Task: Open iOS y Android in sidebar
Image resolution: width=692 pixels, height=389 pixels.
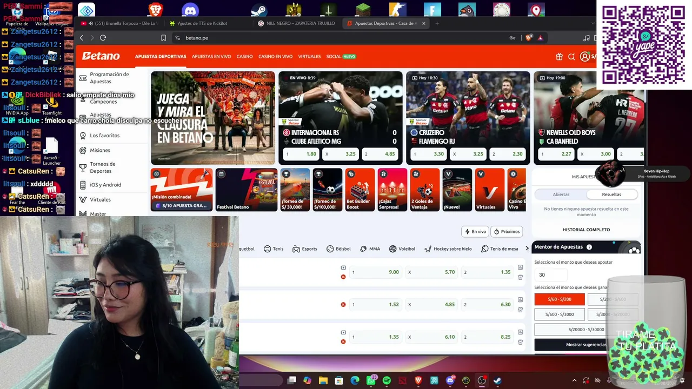Action: (x=105, y=185)
